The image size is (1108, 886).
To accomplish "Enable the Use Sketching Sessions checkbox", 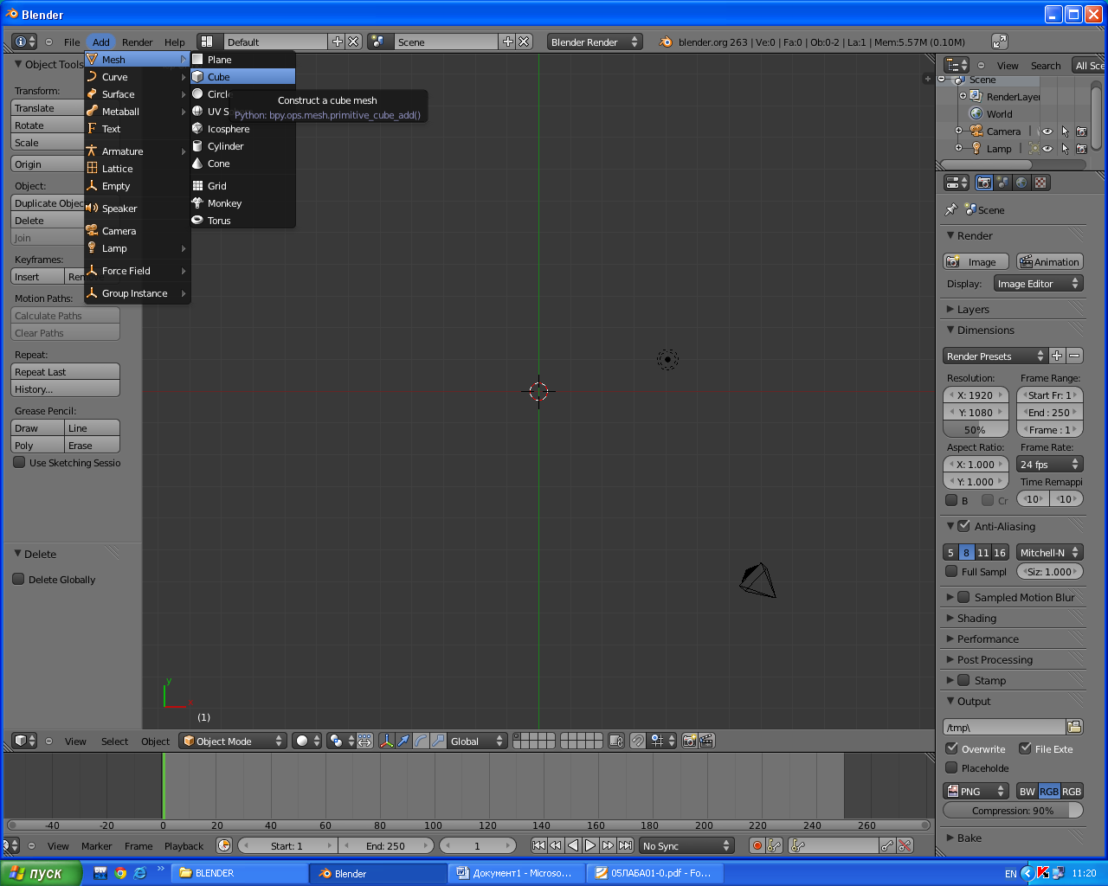I will tap(19, 462).
